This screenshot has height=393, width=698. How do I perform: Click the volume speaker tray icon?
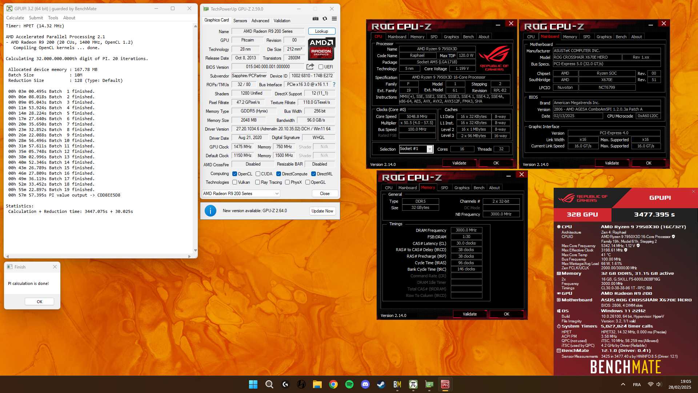pos(659,384)
